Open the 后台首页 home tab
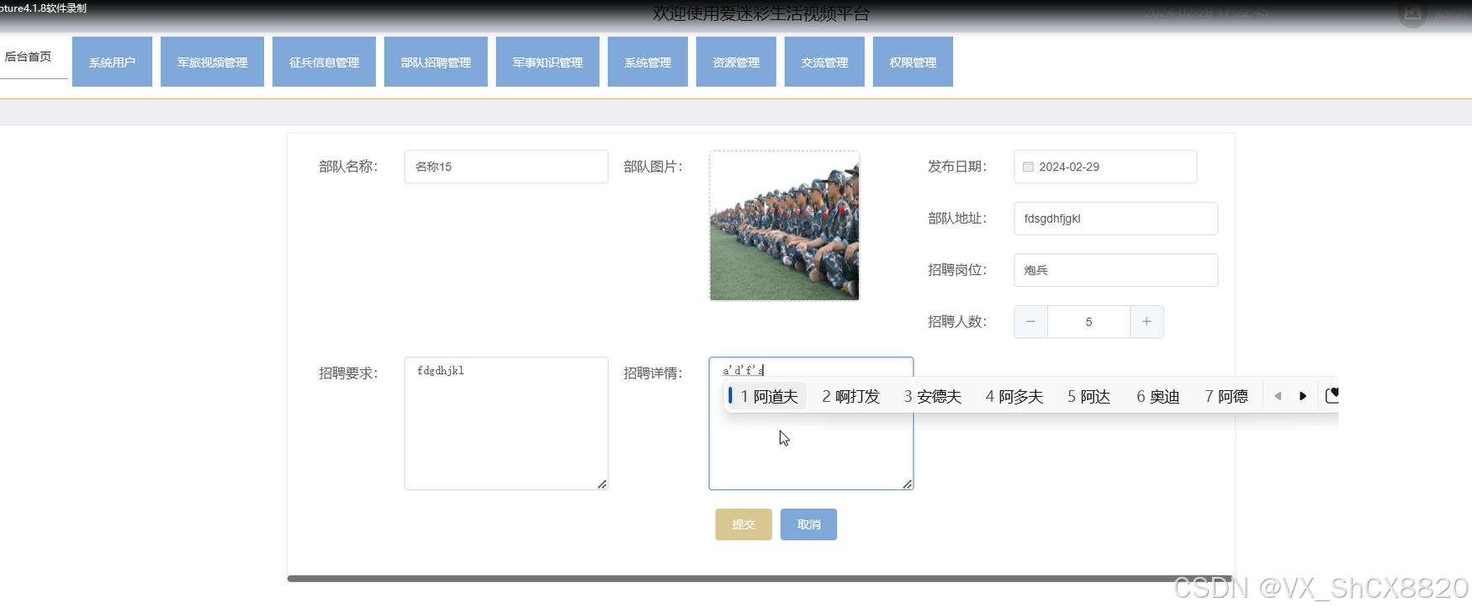This screenshot has width=1472, height=613. (28, 57)
